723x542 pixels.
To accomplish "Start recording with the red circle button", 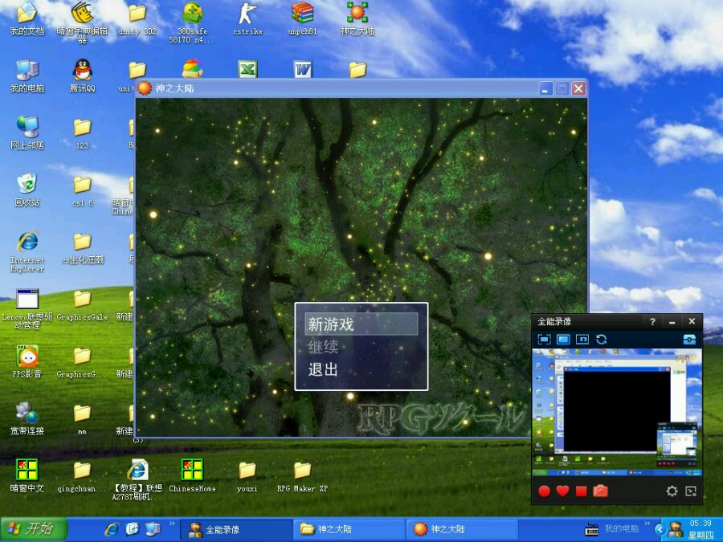I will [x=544, y=491].
